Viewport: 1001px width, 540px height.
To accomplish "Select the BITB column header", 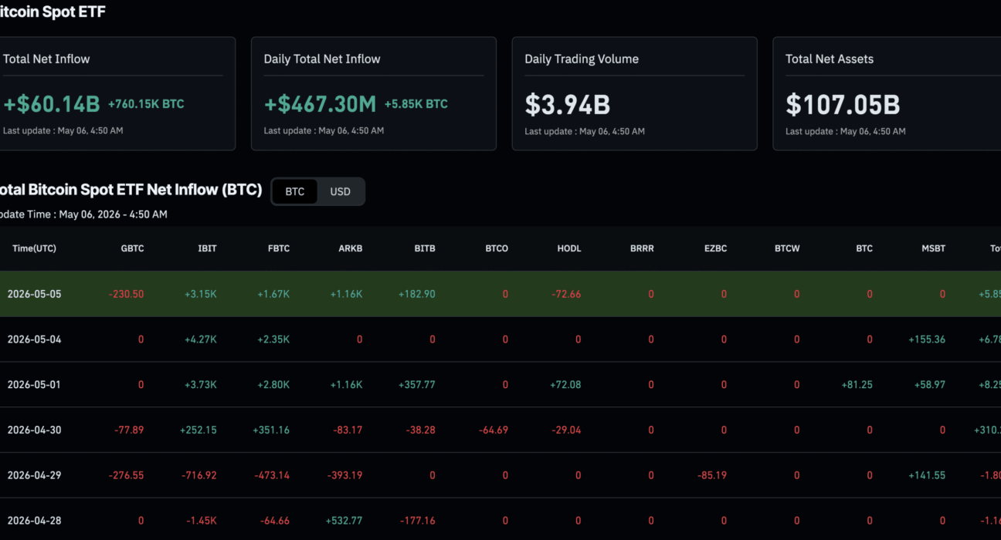I will [425, 248].
